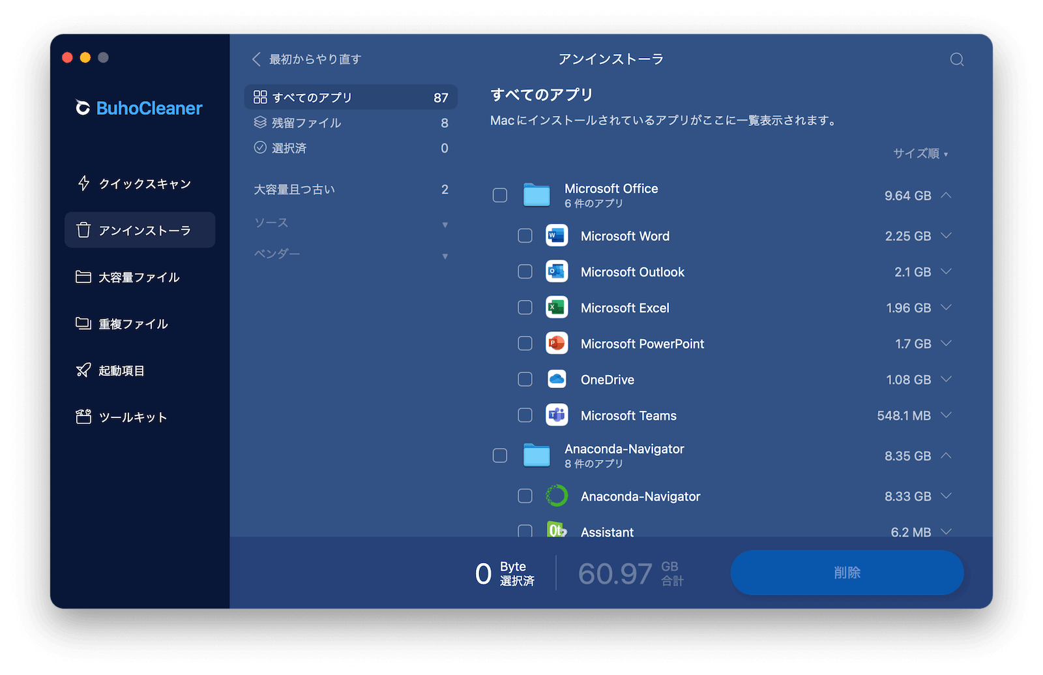Check the Microsoft Outlook checkbox
This screenshot has width=1043, height=675.
coord(525,271)
